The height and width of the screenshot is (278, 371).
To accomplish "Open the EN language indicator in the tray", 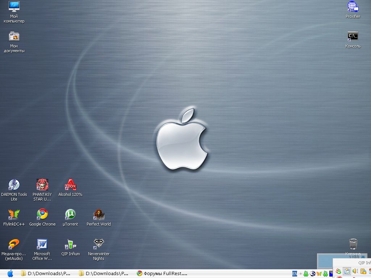I will 295,274.
